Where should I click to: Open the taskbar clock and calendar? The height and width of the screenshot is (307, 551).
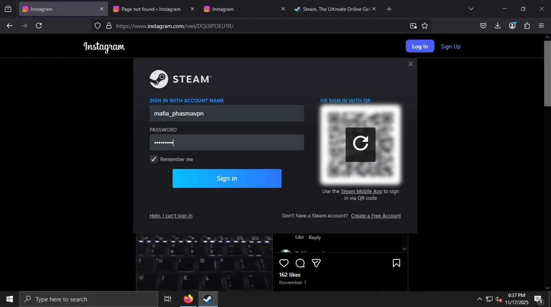click(x=517, y=299)
